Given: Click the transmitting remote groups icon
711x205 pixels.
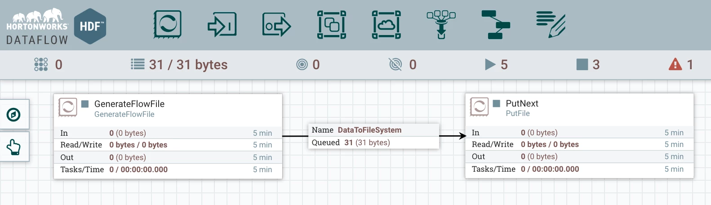Looking at the screenshot, I should click(x=302, y=64).
